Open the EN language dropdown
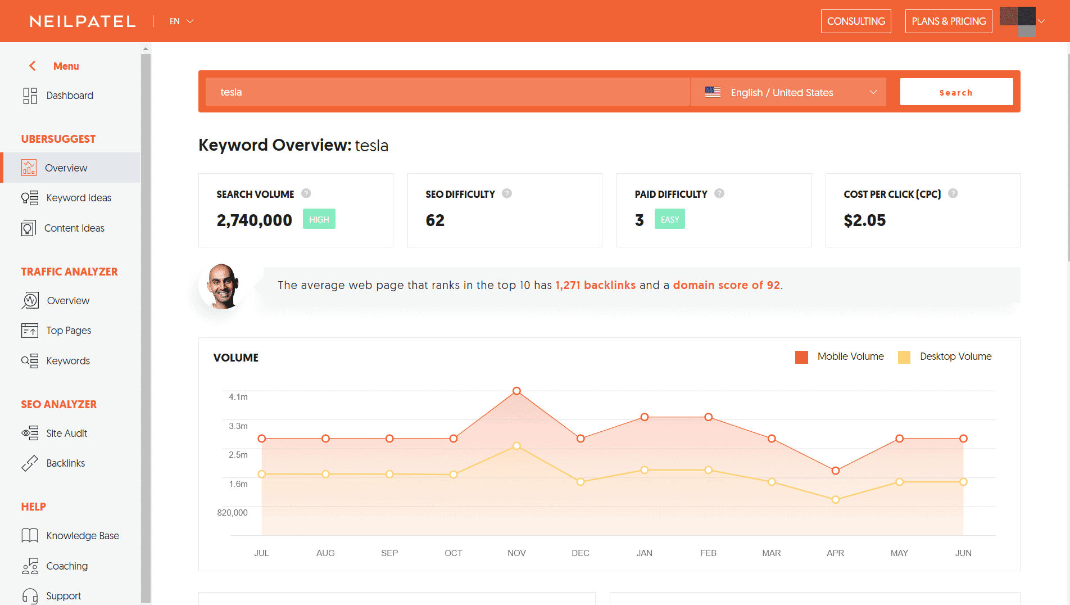1070x605 pixels. [182, 21]
